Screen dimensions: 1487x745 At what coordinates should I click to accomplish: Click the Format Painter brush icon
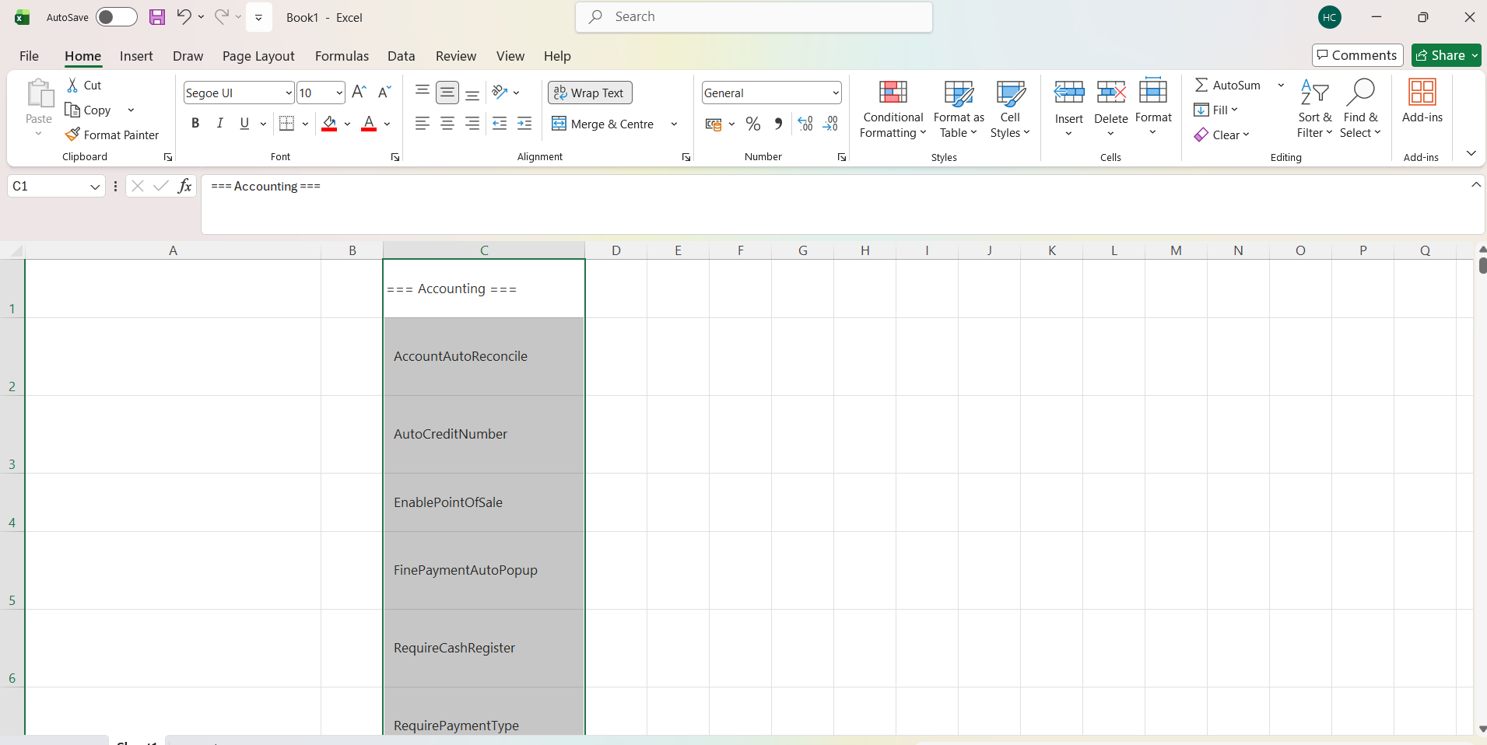coord(72,135)
